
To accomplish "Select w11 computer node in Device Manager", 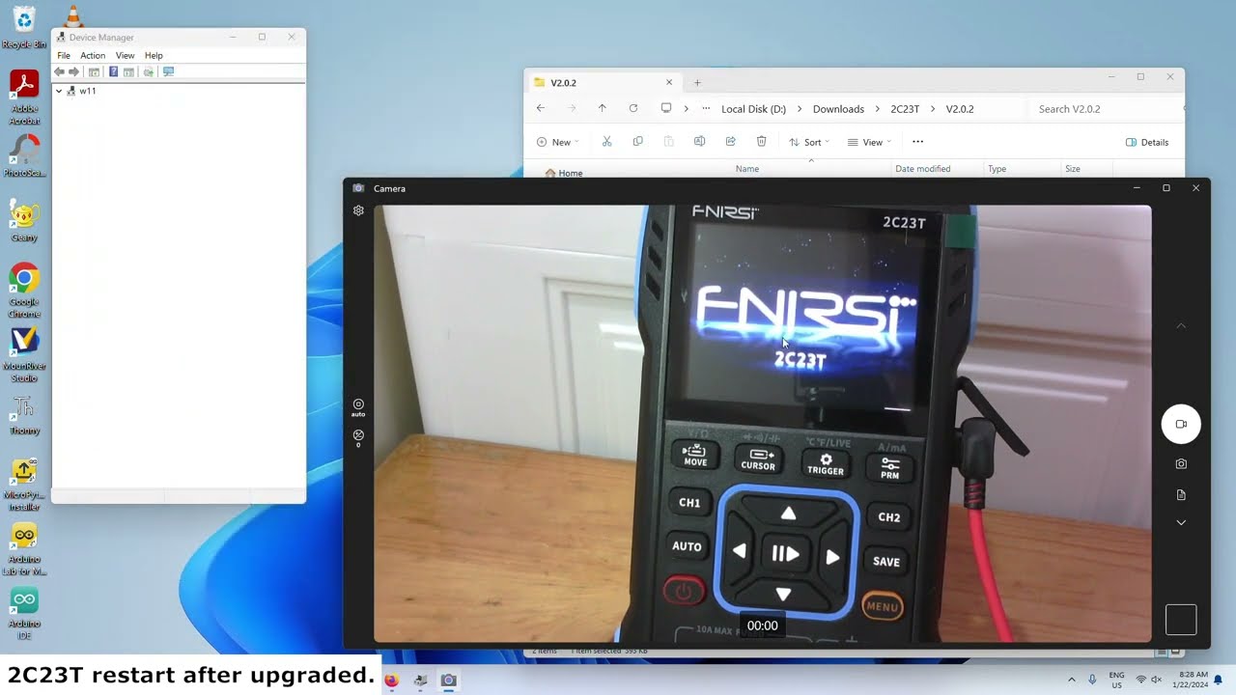I will tap(88, 91).
